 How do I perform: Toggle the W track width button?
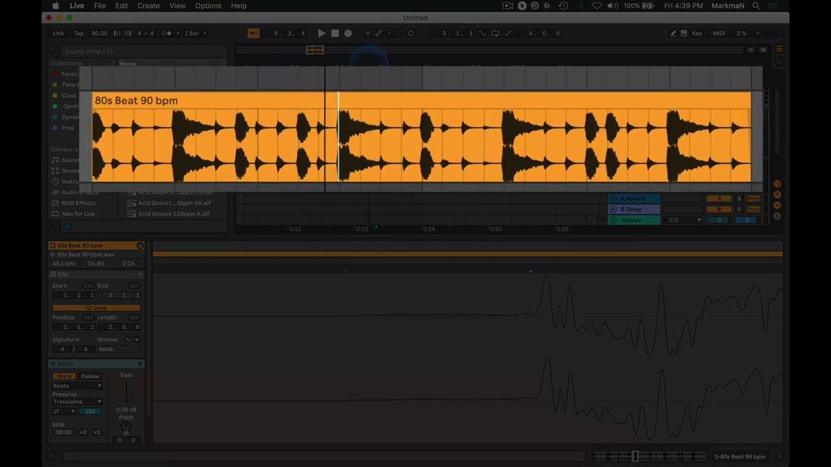[763, 50]
